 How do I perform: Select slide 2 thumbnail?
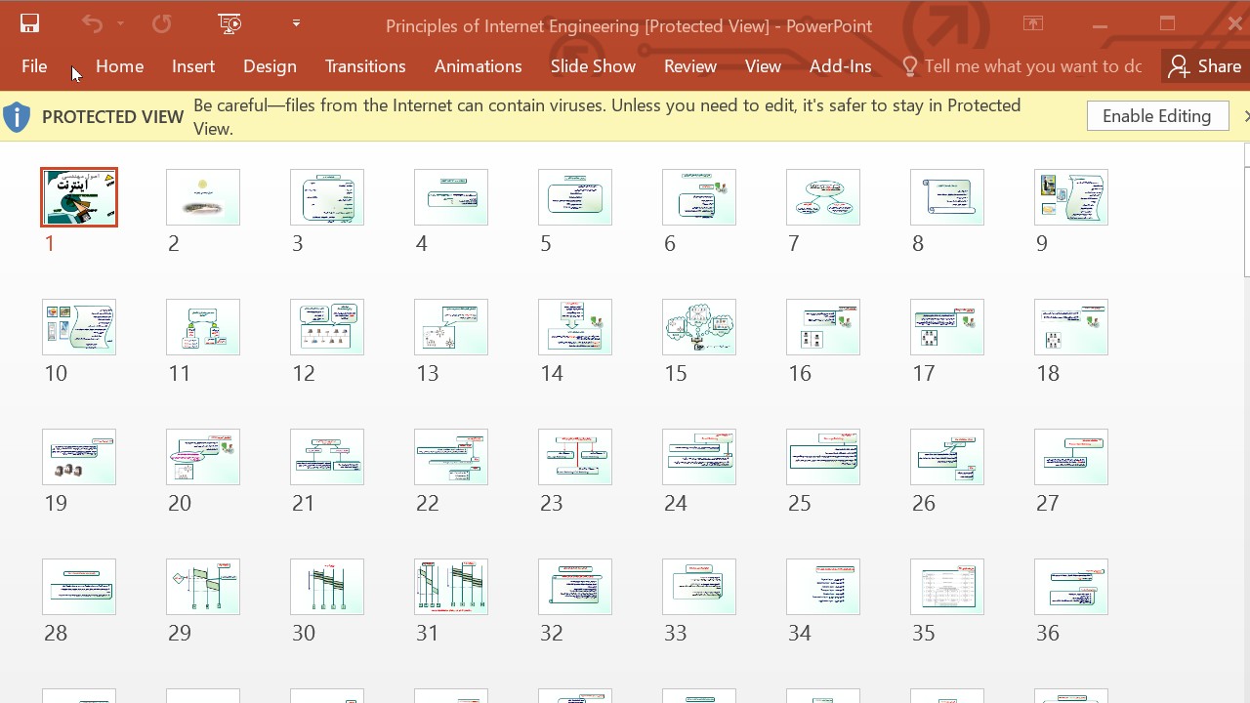[203, 197]
